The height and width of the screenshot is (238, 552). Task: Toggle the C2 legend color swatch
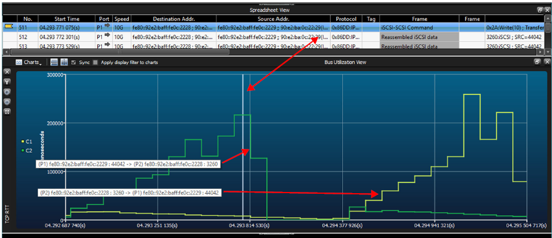(x=23, y=150)
